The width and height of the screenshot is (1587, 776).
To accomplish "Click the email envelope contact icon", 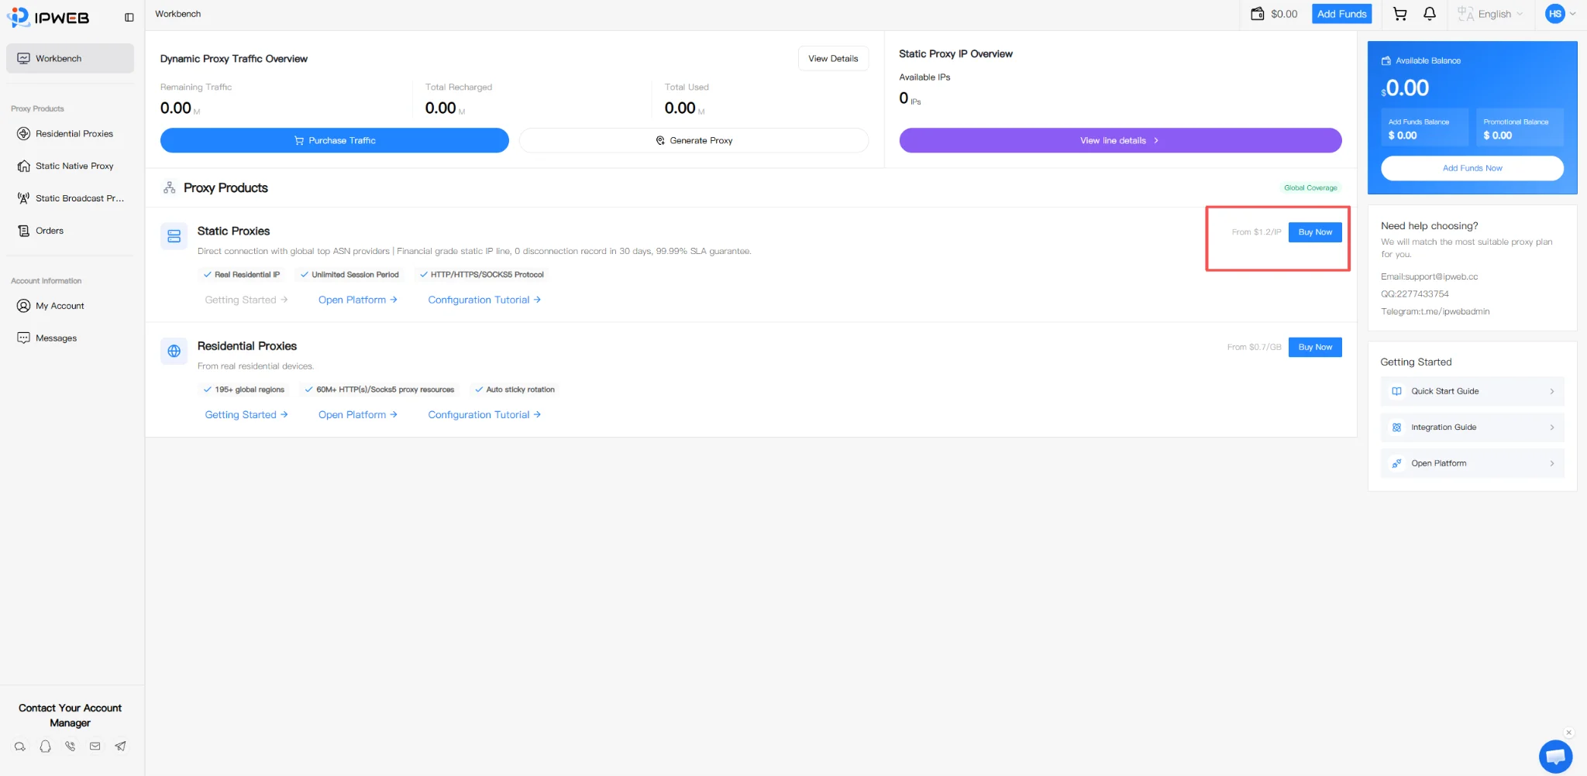I will (x=95, y=747).
